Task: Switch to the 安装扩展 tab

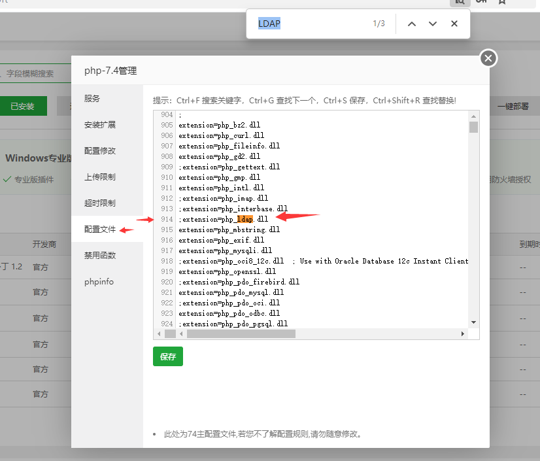Action: [x=100, y=125]
